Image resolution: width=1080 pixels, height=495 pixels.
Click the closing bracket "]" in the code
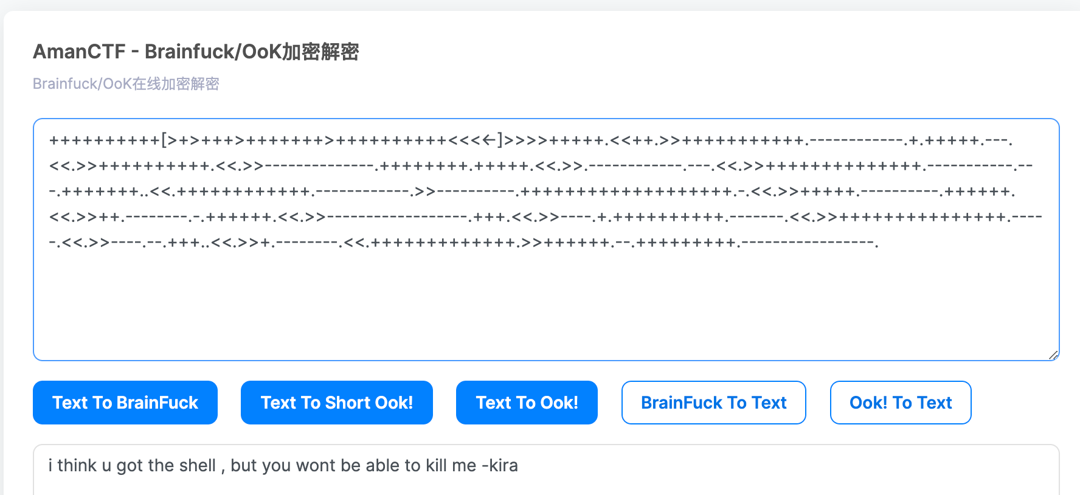pos(500,140)
